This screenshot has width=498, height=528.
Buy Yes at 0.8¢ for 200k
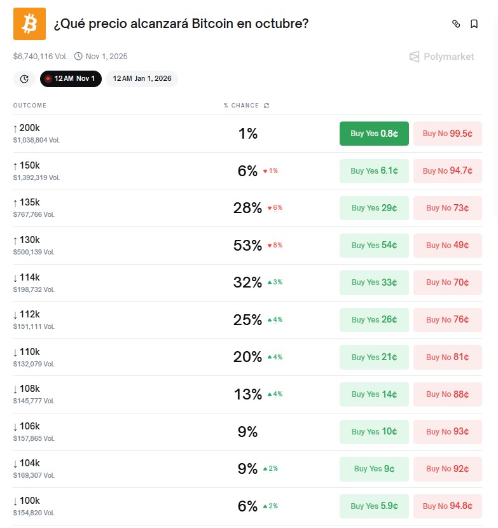(374, 134)
